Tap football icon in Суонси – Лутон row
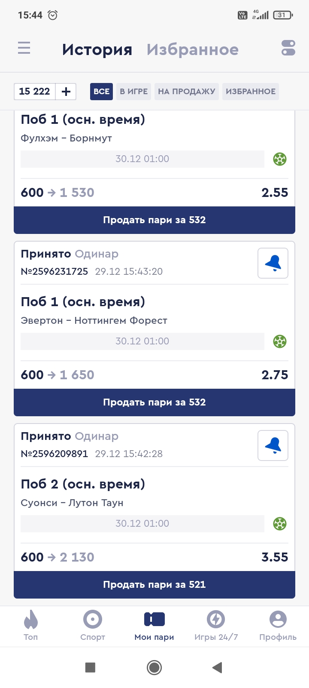 pos(280,524)
